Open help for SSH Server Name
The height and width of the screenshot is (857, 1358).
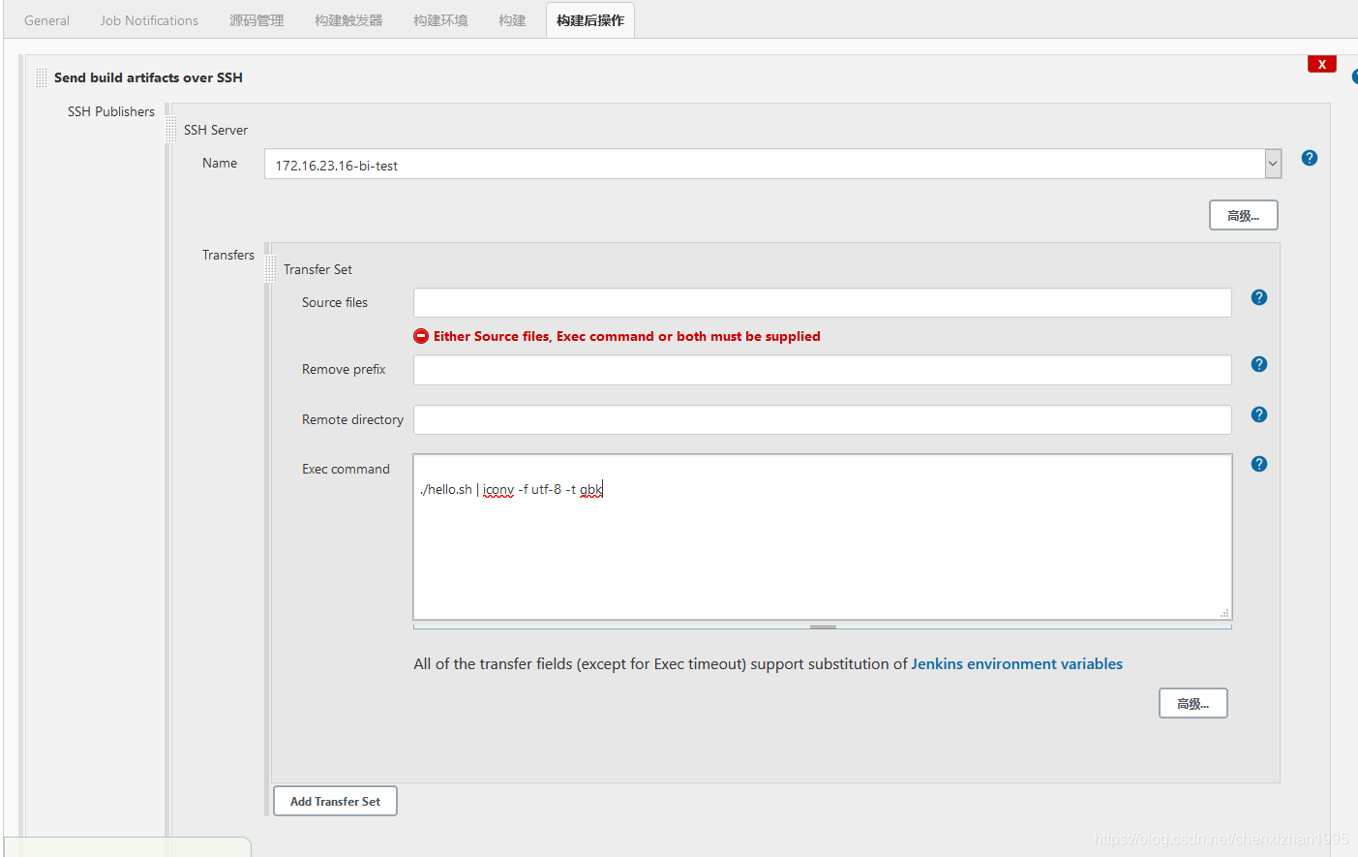[x=1309, y=158]
